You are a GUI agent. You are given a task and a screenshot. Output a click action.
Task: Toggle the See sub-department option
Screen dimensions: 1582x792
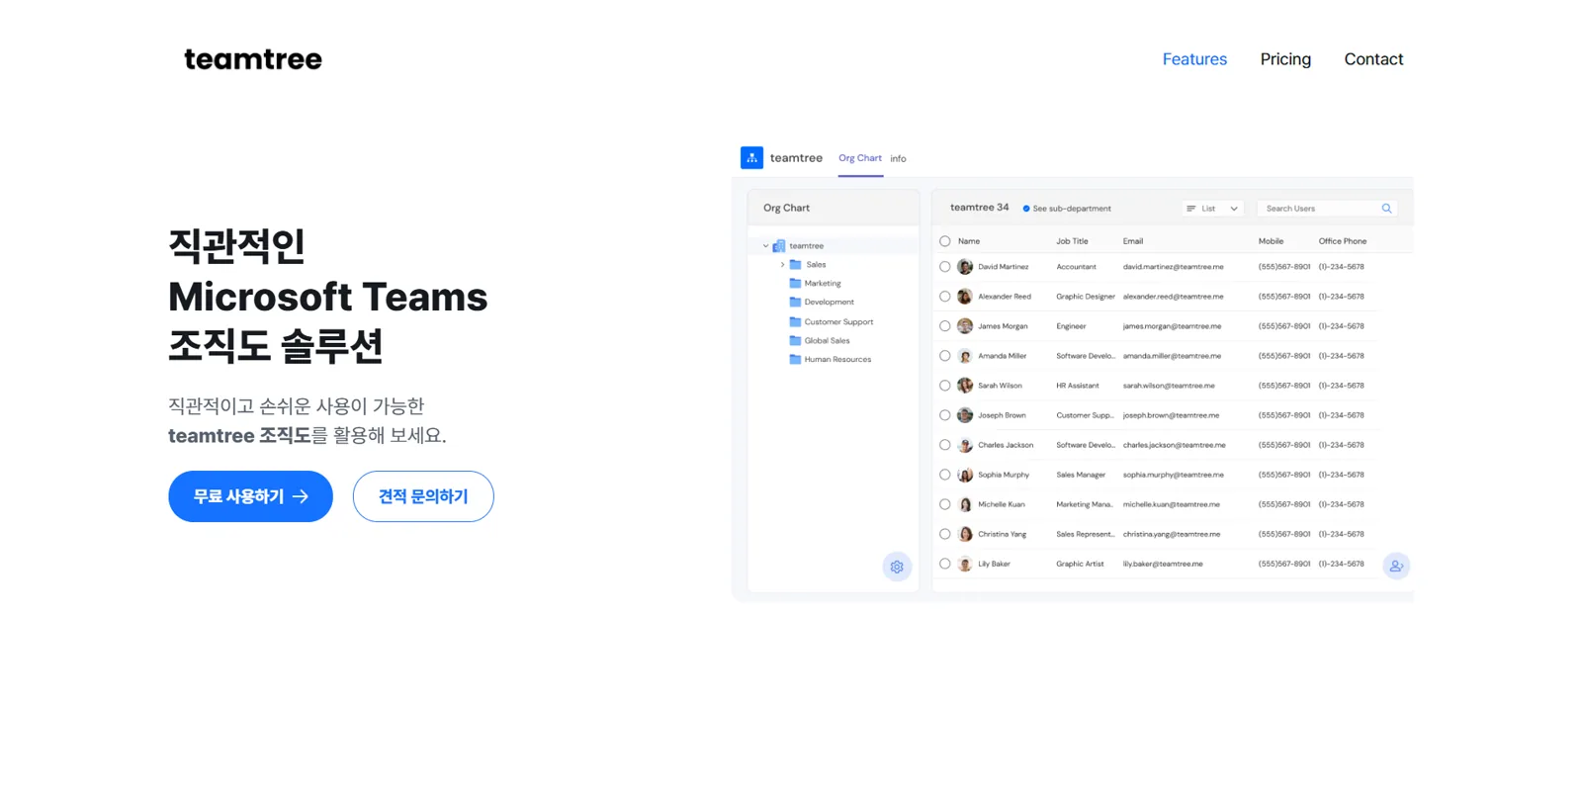click(x=1067, y=209)
